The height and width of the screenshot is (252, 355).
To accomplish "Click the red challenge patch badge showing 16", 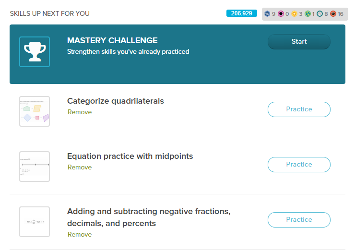I will click(x=333, y=14).
